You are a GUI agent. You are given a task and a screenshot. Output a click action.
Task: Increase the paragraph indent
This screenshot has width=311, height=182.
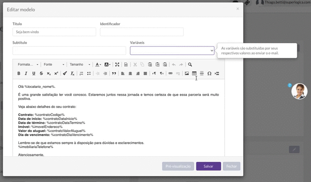105,74
